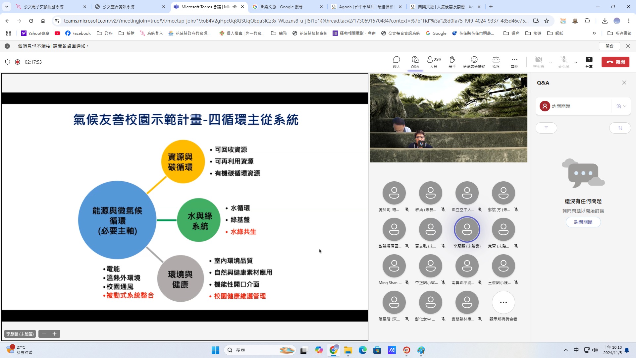Click the Ask a question button under empty state
636x358 pixels.
[x=583, y=222]
